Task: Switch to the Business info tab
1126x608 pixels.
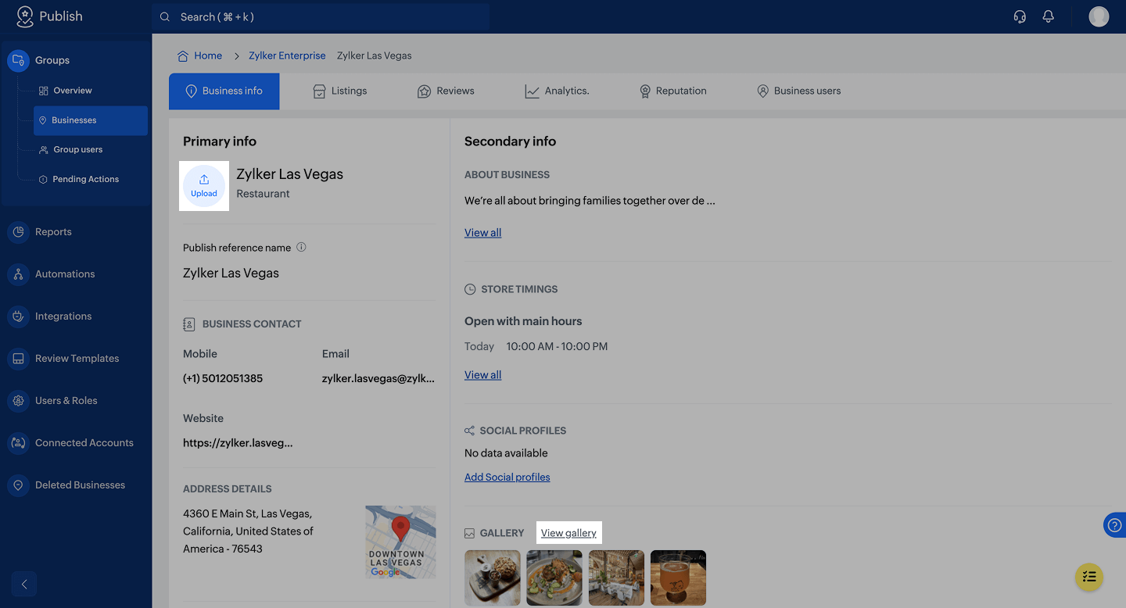Action: pyautogui.click(x=224, y=91)
